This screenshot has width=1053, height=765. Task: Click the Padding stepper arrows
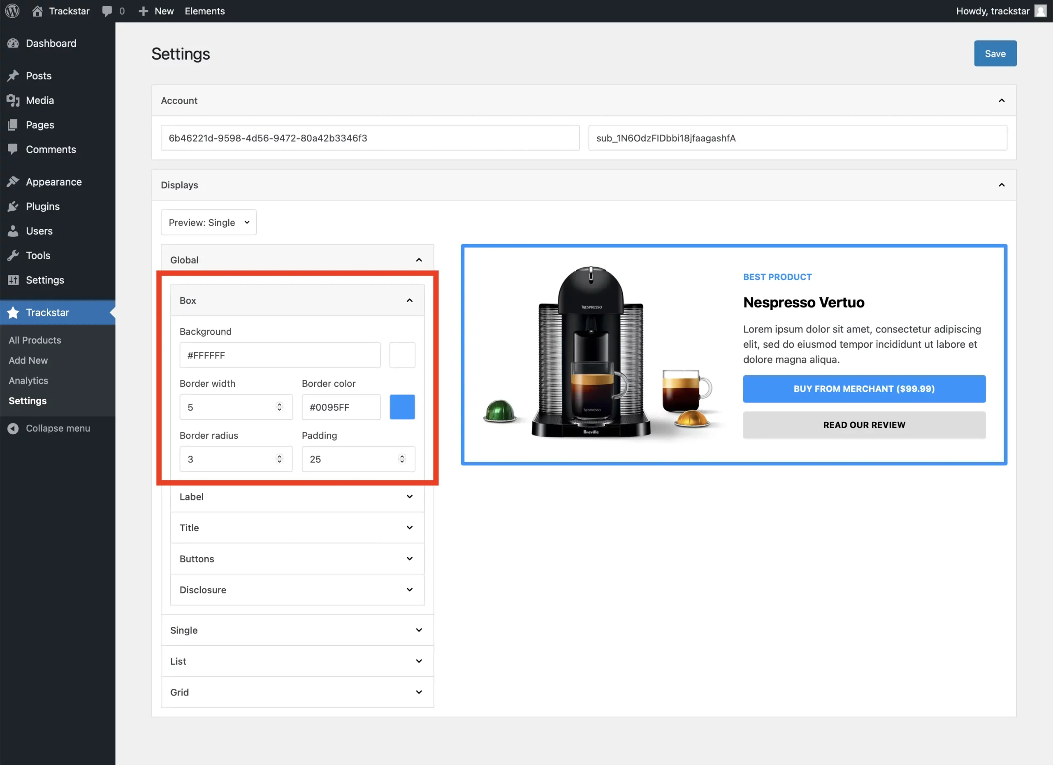(x=402, y=459)
